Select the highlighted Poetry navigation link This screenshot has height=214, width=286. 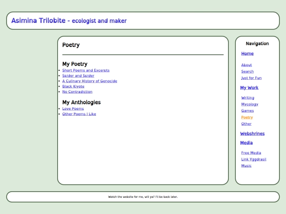247,117
